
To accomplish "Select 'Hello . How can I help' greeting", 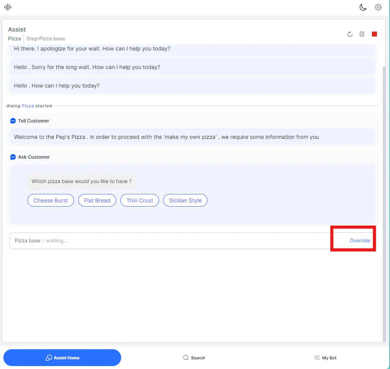I will (x=192, y=85).
